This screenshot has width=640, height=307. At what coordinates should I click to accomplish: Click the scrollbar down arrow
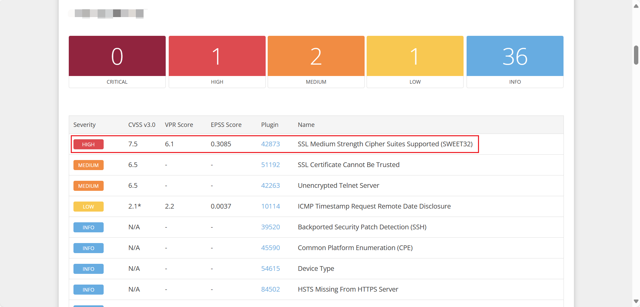tap(636, 301)
